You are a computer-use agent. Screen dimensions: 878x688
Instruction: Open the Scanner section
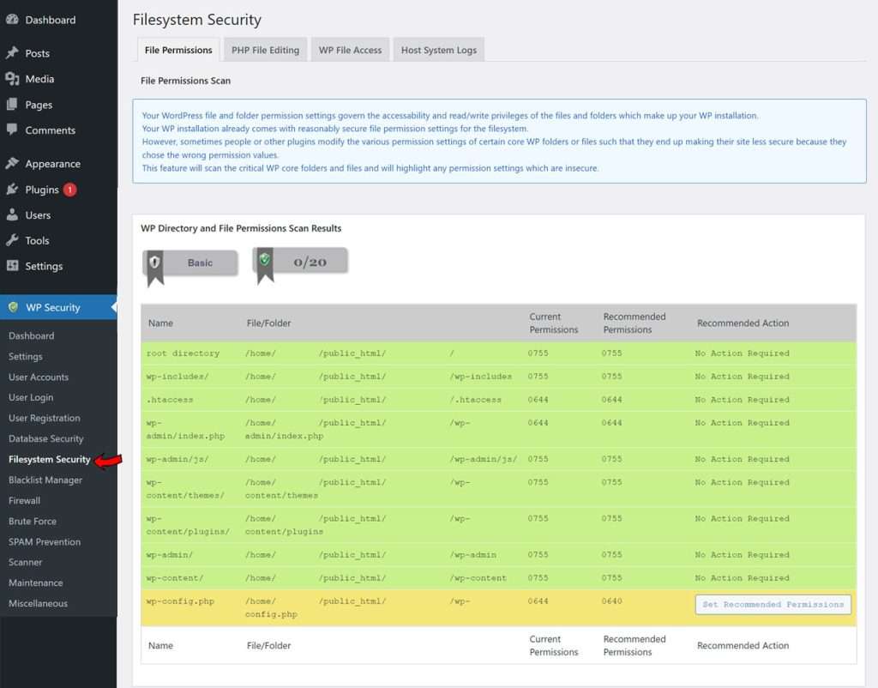tap(26, 562)
